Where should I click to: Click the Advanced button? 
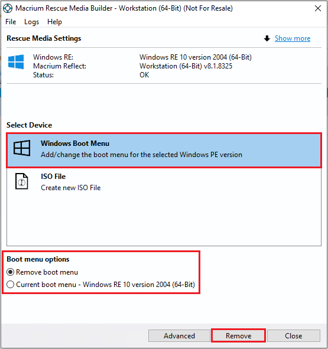[x=179, y=335]
